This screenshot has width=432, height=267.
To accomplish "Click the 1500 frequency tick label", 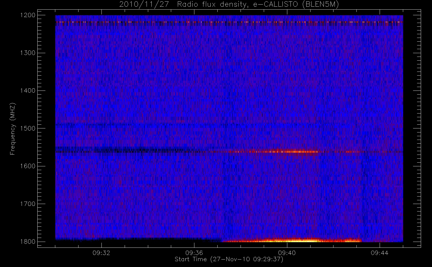I will coord(28,128).
